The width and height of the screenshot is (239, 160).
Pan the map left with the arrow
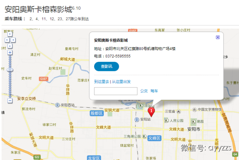coord(7,40)
